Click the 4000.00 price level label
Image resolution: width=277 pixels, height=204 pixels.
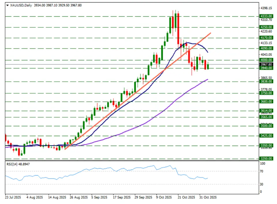point(267,60)
